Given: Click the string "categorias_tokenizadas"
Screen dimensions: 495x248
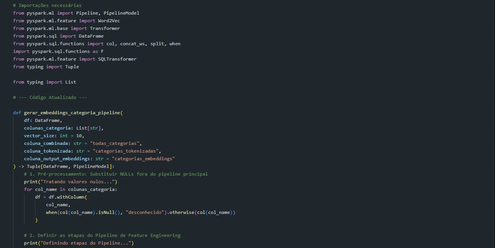Looking at the screenshot, I should 126,151.
